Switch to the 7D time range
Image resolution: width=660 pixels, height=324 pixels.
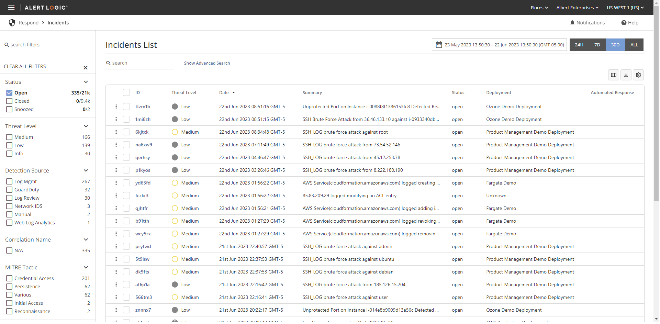[597, 45]
